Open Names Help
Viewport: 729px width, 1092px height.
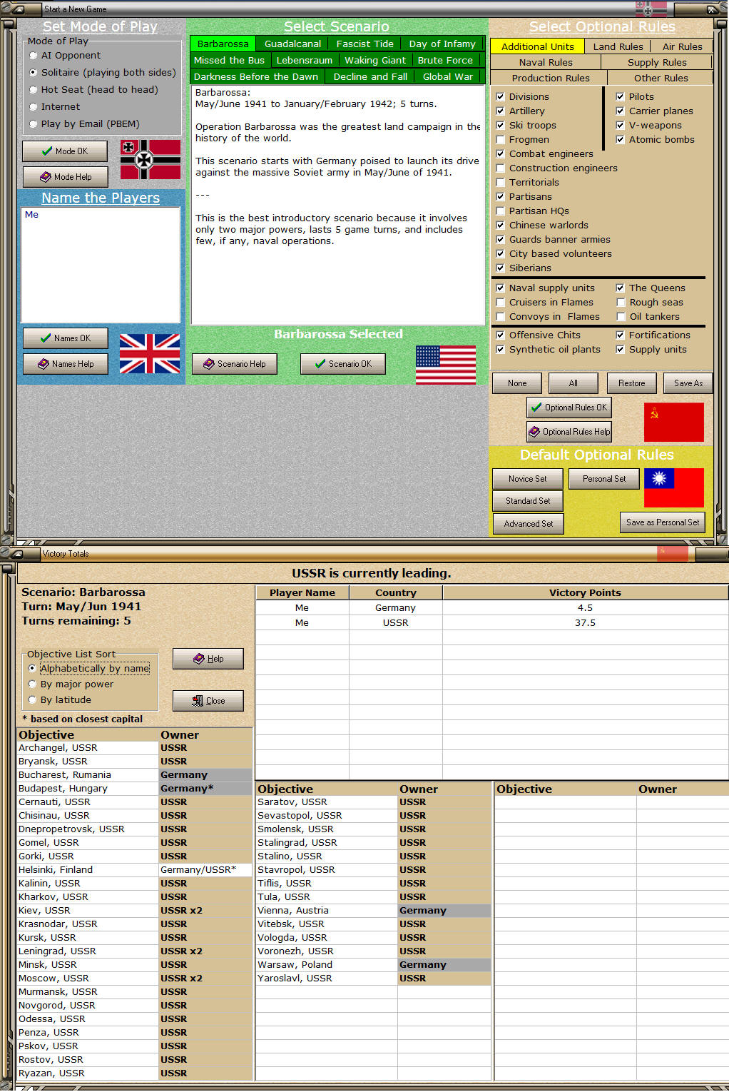65,364
